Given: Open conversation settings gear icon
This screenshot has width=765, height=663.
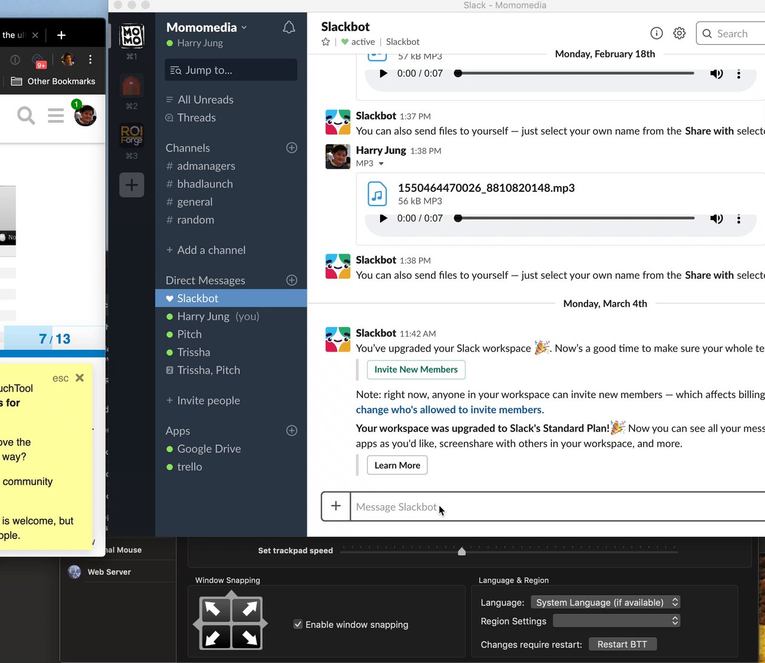Looking at the screenshot, I should (680, 33).
